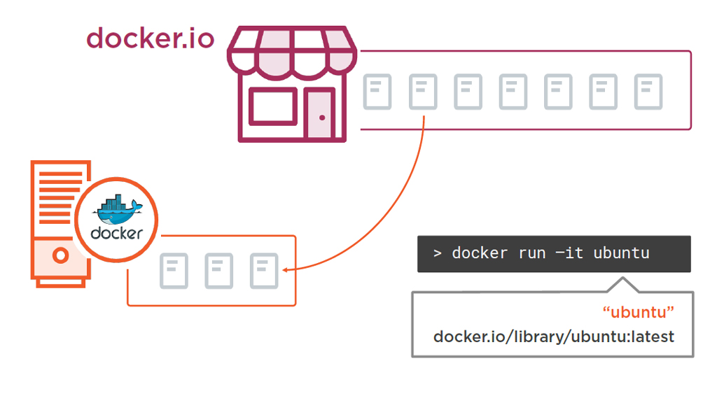The height and width of the screenshot is (403, 717).
Task: Click the Docker whale logo circle
Action: click(117, 220)
